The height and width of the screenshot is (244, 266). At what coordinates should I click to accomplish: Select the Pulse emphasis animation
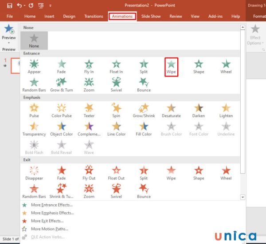34,111
